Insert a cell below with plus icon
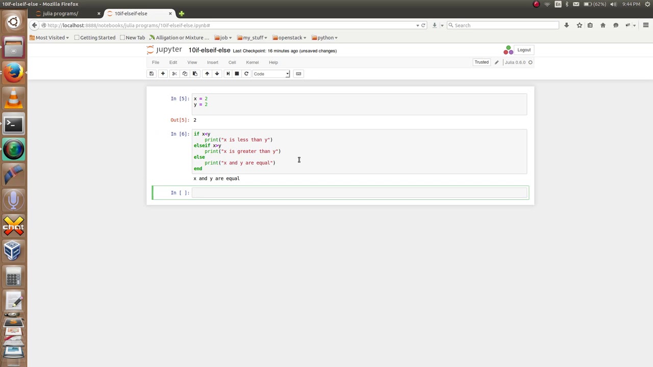The image size is (653, 367). (163, 74)
